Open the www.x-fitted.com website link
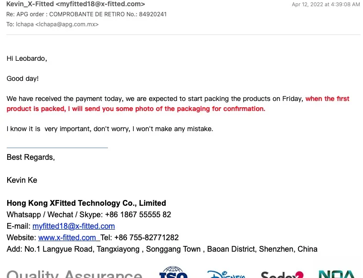The height and width of the screenshot is (278, 363). [67, 237]
